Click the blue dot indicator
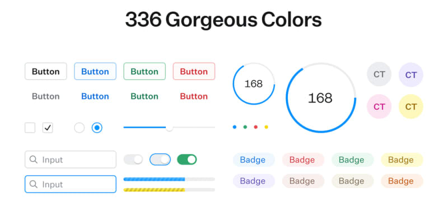 234,127
